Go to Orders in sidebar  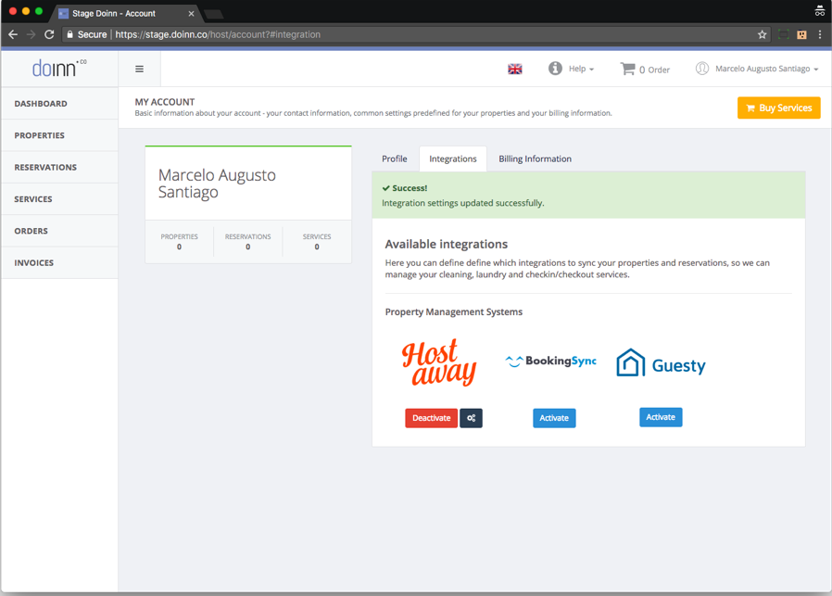(x=59, y=231)
